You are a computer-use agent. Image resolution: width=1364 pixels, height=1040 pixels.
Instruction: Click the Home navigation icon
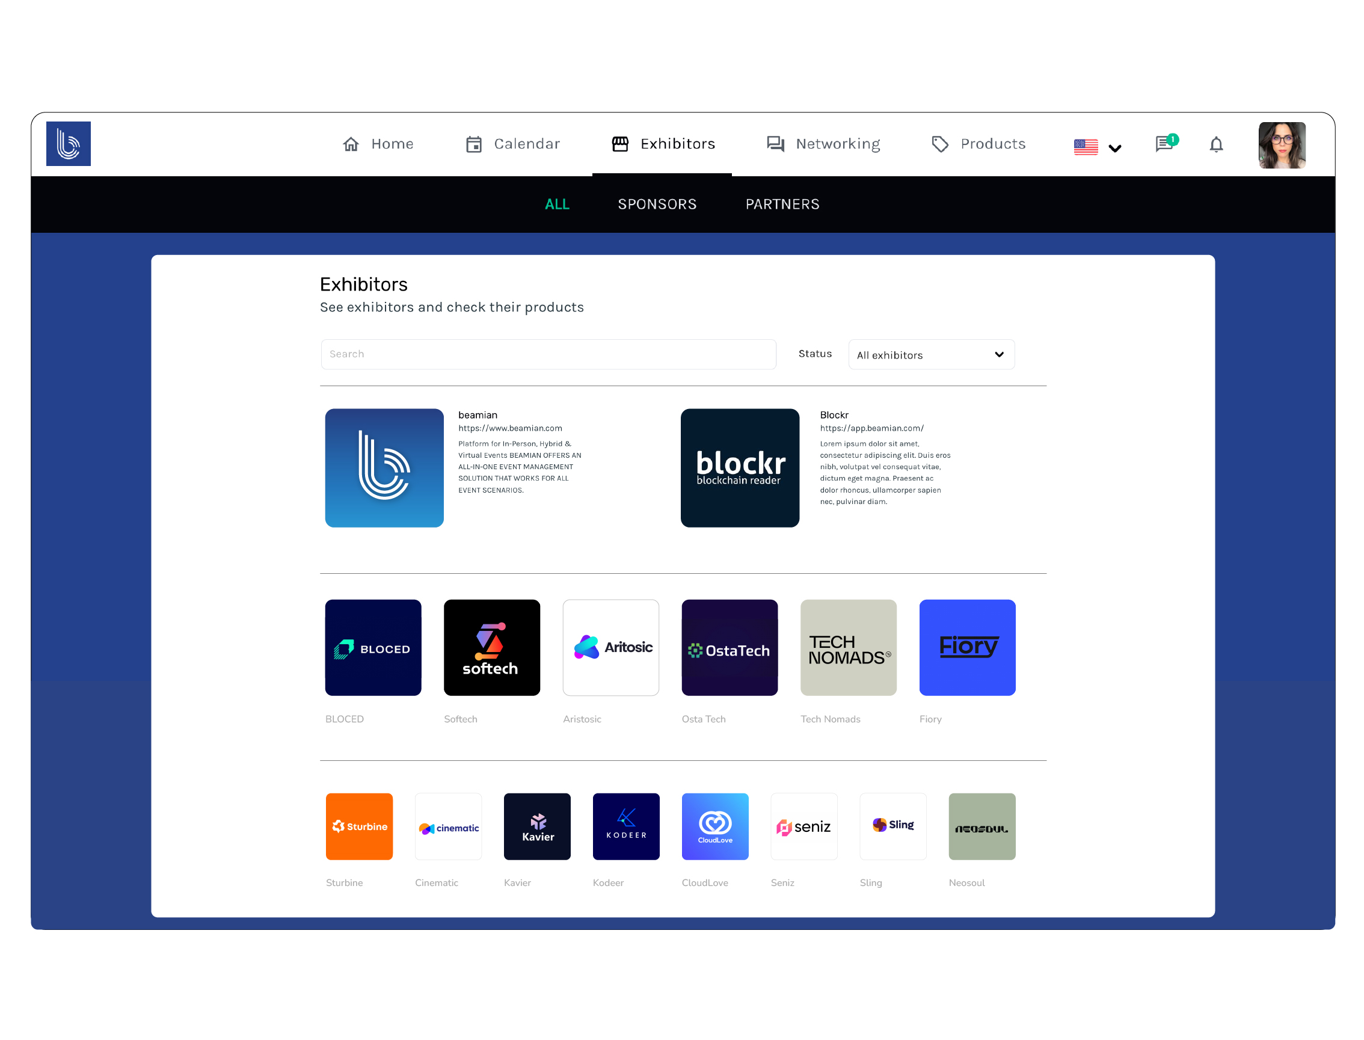coord(351,144)
